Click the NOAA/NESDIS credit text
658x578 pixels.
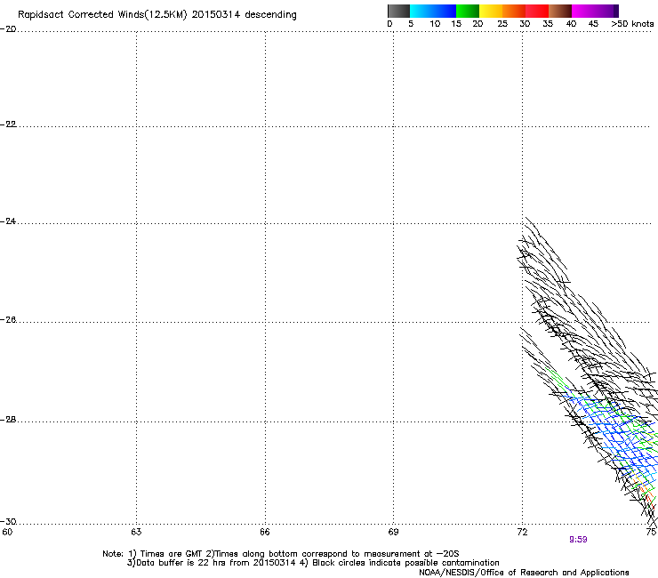(x=524, y=573)
